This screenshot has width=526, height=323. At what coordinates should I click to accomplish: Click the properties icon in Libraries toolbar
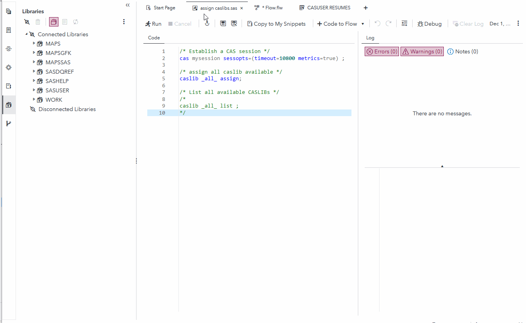[x=65, y=22]
